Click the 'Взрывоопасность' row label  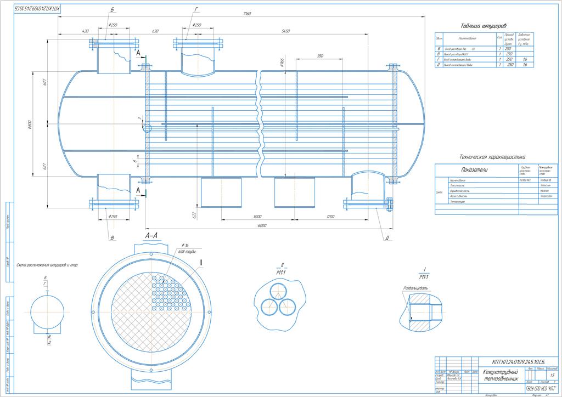(x=459, y=191)
